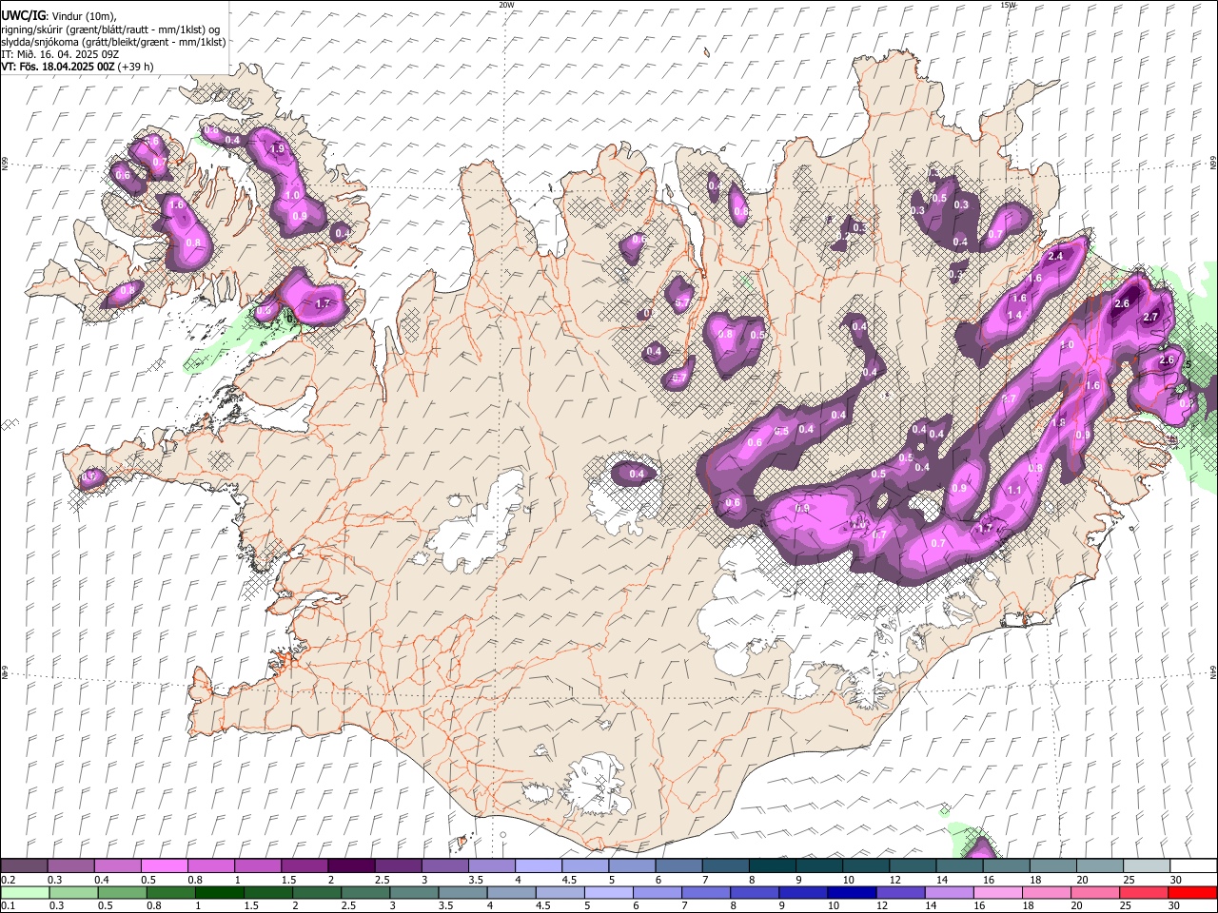Click the darkest purple 2 swatch in the snow scale
Image resolution: width=1218 pixels, height=913 pixels.
tap(350, 866)
